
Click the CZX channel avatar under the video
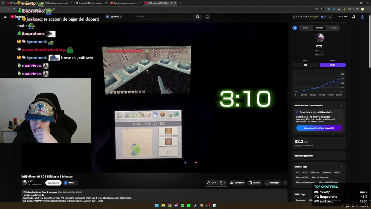24,183
